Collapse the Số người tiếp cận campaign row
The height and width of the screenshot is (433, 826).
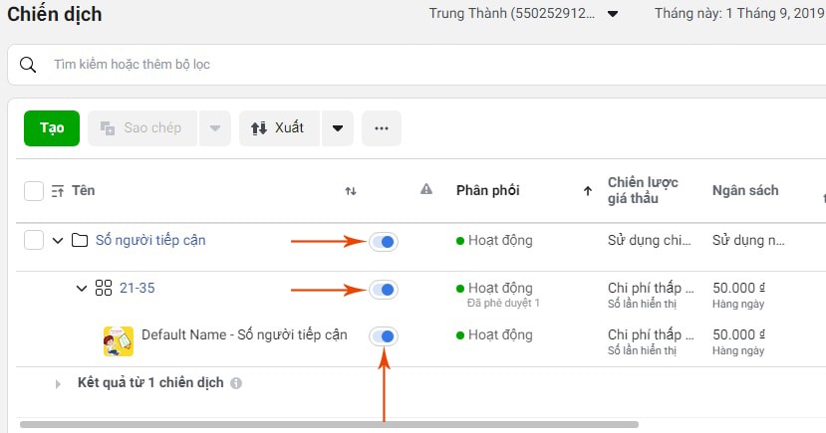(x=58, y=241)
